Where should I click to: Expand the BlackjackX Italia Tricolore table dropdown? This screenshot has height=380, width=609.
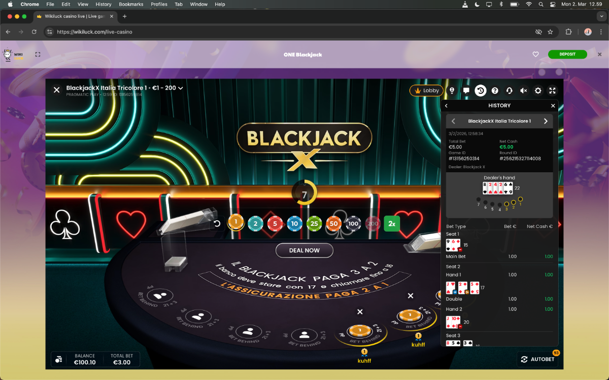point(180,88)
